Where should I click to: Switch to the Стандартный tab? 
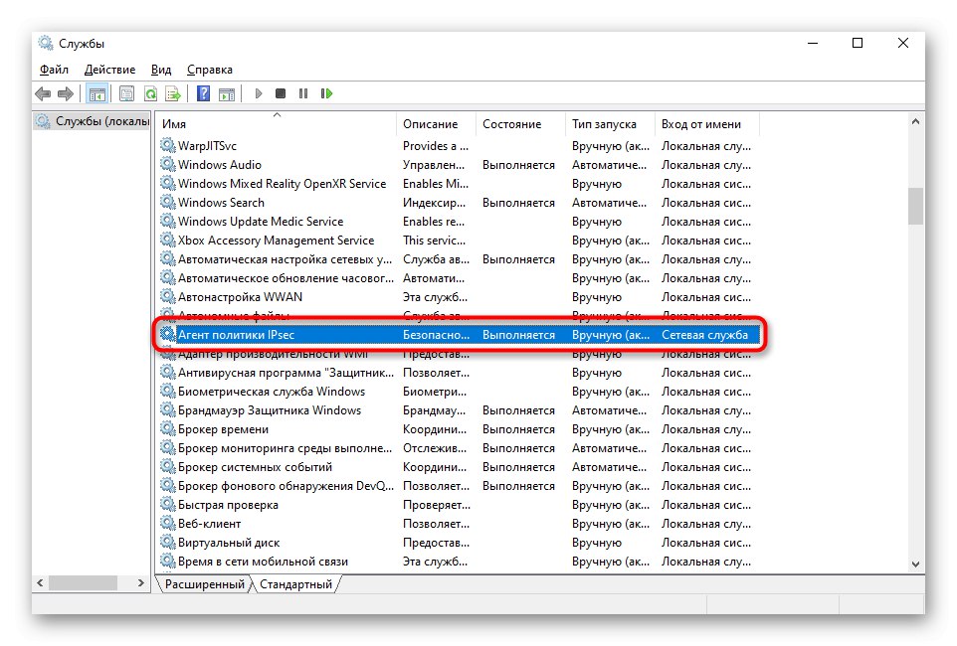296,584
